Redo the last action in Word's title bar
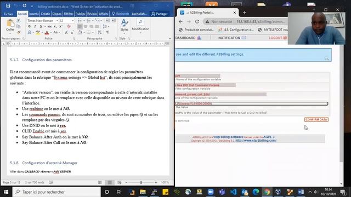 (24, 6)
